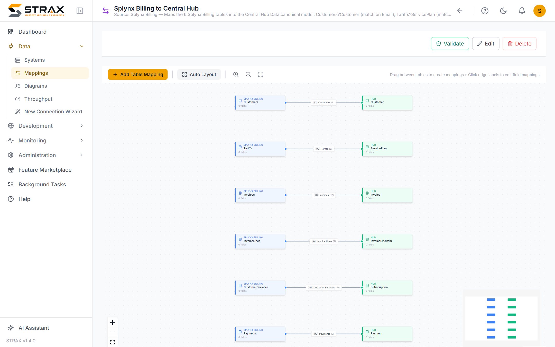The height and width of the screenshot is (347, 555).
Task: Open edge label #6 Payments
Action: pos(324,334)
